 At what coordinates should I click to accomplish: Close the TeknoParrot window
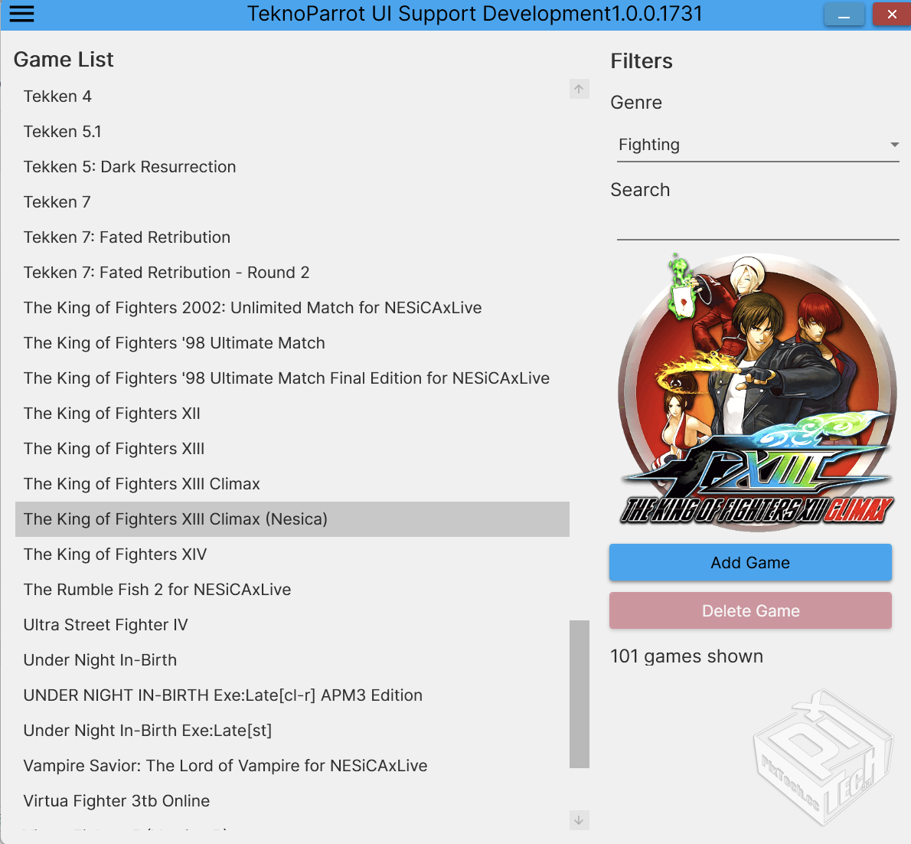891,15
